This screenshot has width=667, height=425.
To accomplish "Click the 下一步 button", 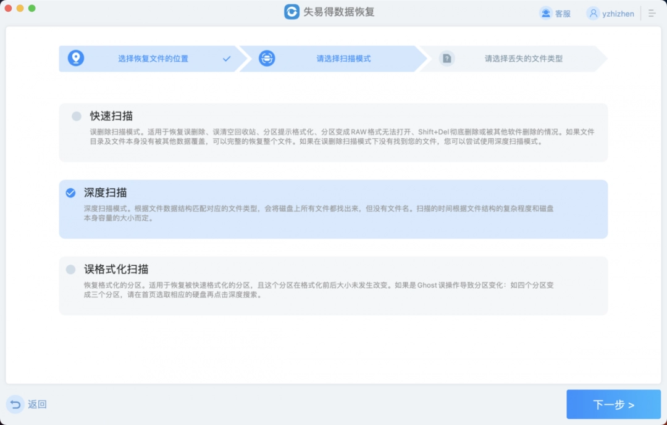I will tap(613, 404).
